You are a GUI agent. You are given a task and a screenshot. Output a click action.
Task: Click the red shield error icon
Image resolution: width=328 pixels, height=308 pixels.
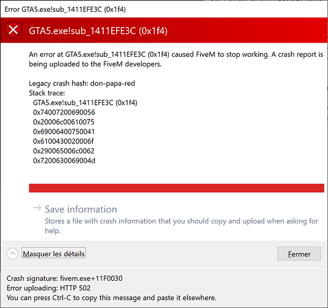[x=13, y=30]
